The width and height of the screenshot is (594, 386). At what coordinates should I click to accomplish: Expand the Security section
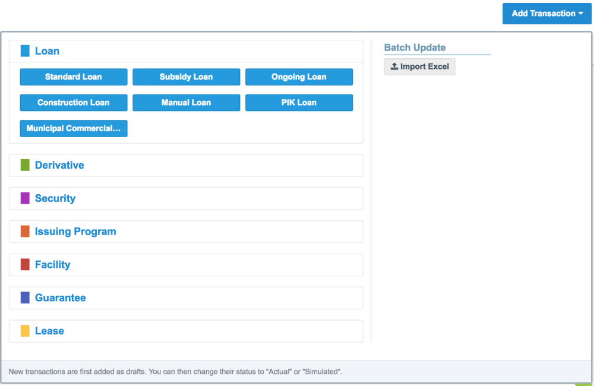tap(186, 198)
